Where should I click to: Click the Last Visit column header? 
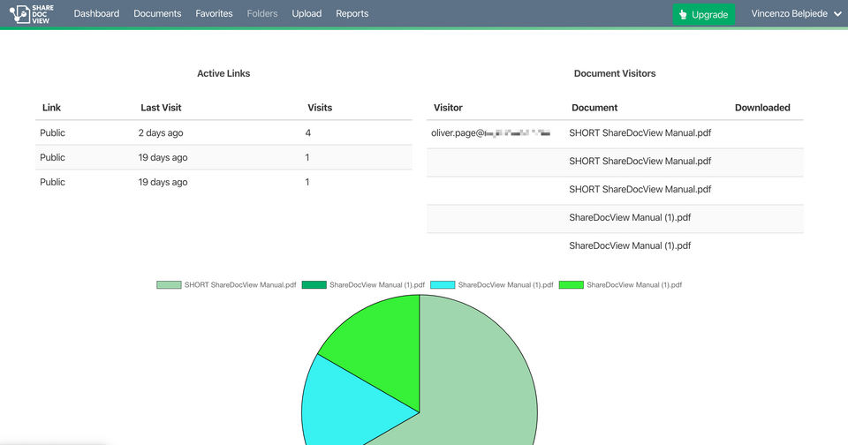click(161, 108)
